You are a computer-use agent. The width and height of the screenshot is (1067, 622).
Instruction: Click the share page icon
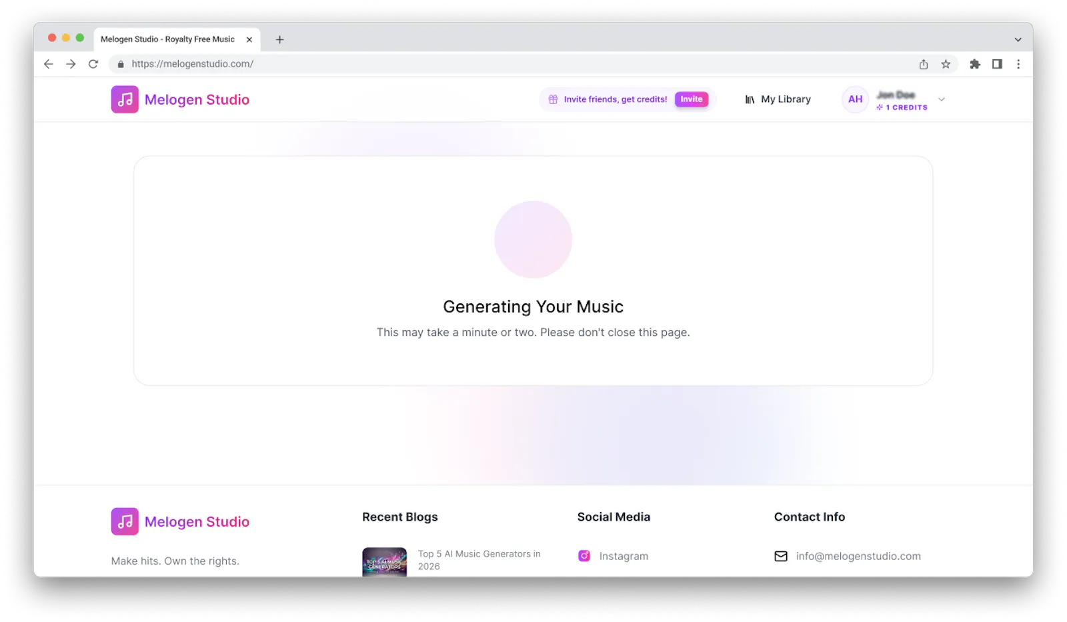pyautogui.click(x=924, y=64)
